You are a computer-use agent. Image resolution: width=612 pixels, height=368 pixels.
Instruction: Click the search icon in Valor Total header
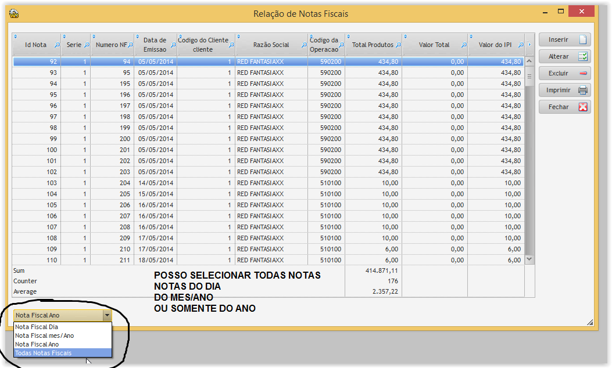click(464, 45)
